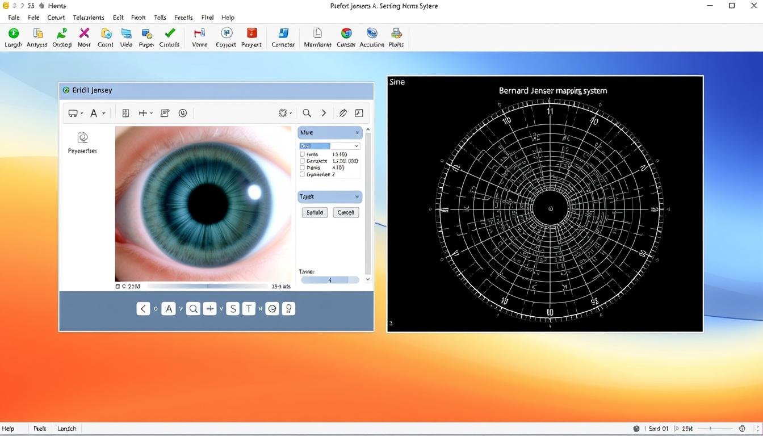Open the Telerarients menu

(89, 18)
